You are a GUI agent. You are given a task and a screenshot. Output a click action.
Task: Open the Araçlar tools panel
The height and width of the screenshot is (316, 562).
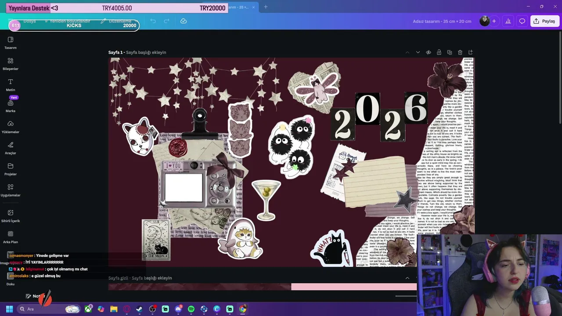pyautogui.click(x=11, y=148)
